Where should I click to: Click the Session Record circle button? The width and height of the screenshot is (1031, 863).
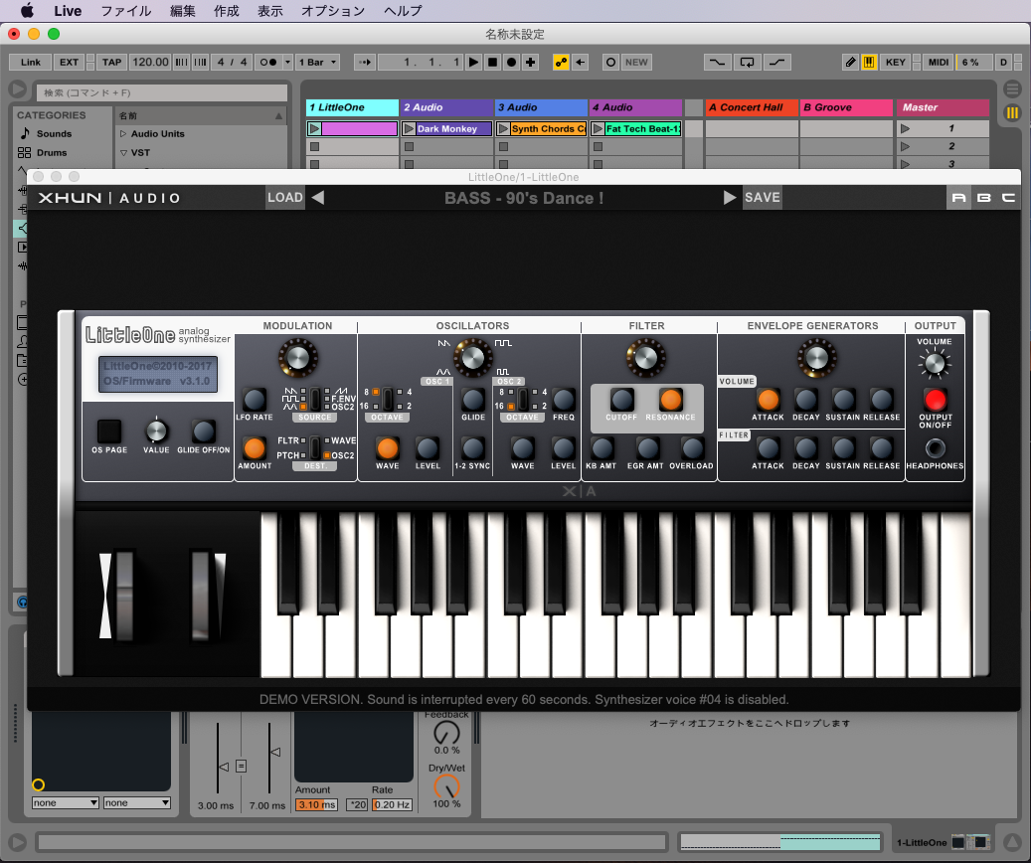pos(610,62)
